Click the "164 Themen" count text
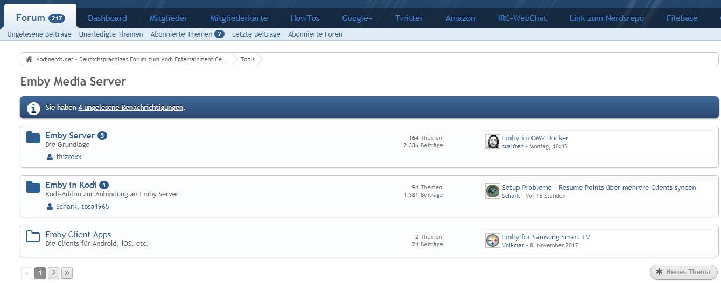 pos(425,138)
